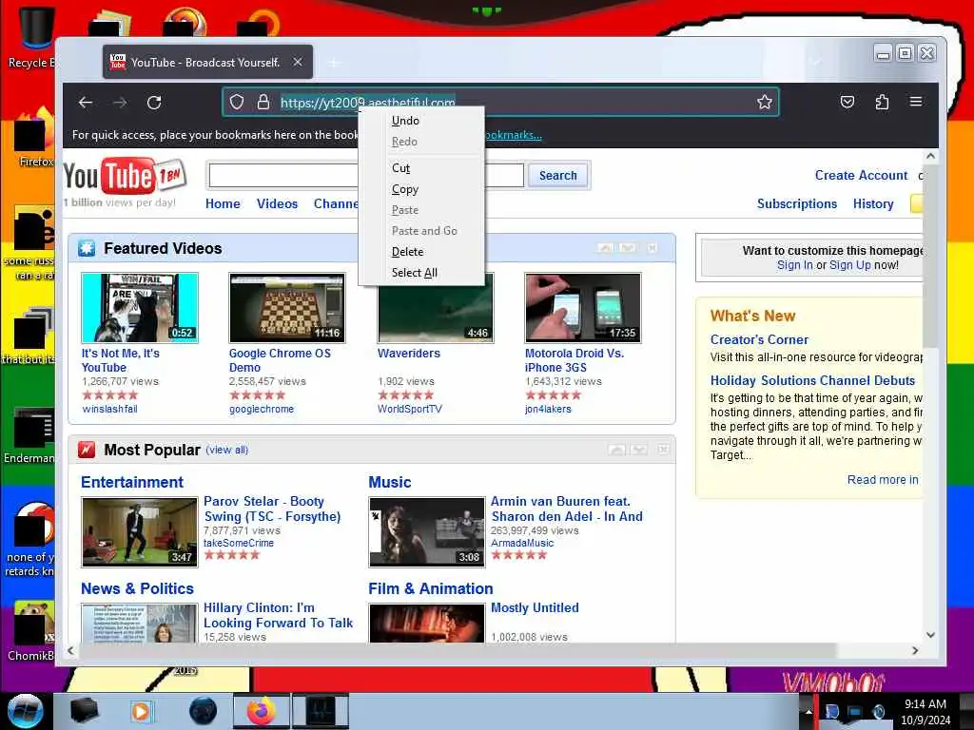Play the Parov Stelar Booty Swing thumbnail
The image size is (974, 730).
click(139, 532)
